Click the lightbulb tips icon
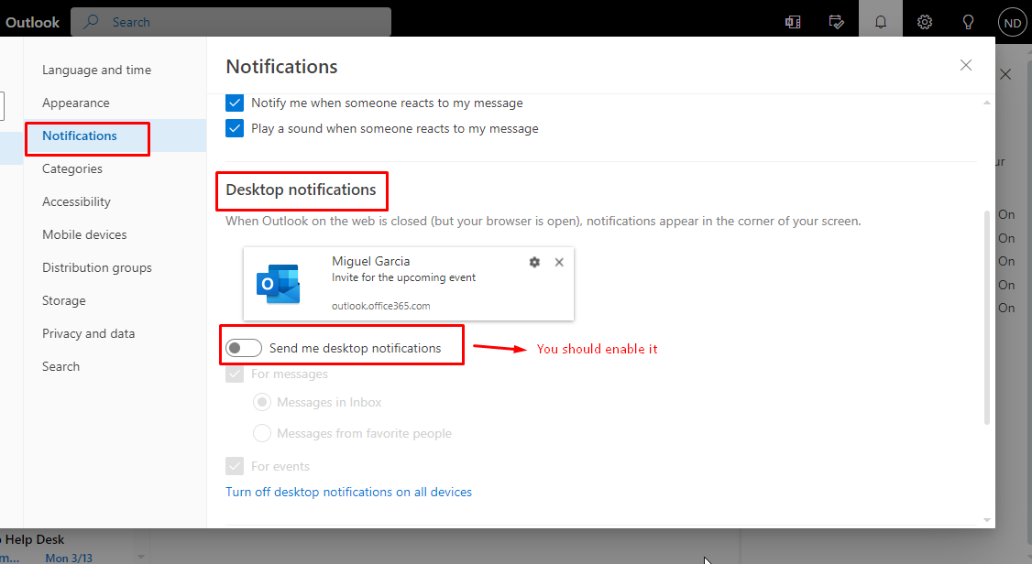The height and width of the screenshot is (564, 1032). [968, 22]
